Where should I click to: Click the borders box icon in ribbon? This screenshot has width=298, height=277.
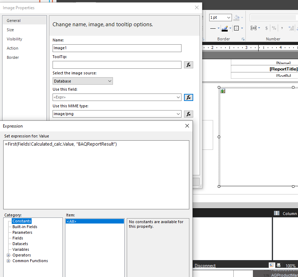click(x=236, y=28)
